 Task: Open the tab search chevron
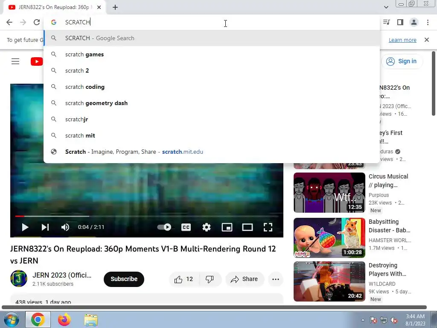click(x=386, y=7)
